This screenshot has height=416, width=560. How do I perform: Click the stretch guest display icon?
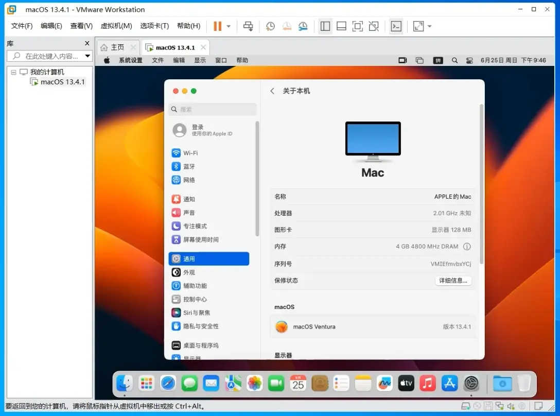418,26
